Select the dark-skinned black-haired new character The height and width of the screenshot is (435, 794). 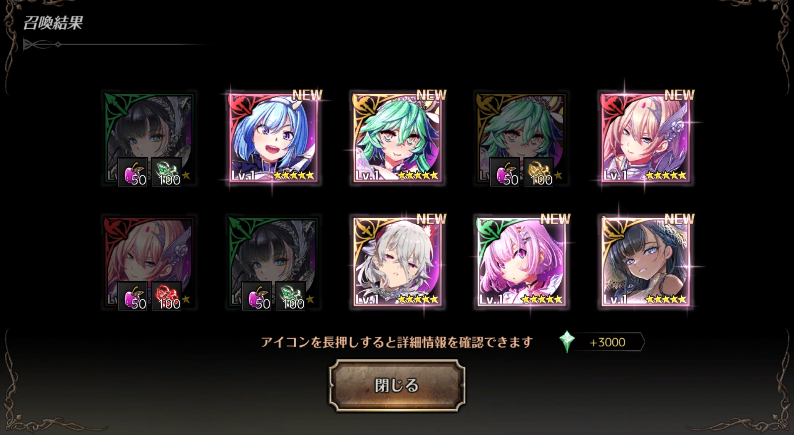coord(646,262)
